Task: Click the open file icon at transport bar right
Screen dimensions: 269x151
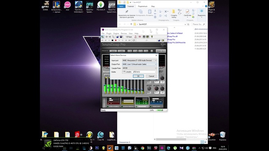Action: [x=159, y=40]
